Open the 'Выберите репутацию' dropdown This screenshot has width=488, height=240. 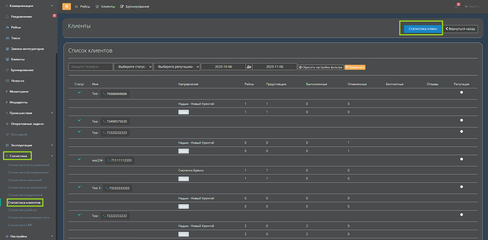pyautogui.click(x=177, y=67)
